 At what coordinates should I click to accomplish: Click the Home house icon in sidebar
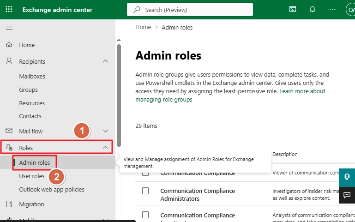pos(9,45)
